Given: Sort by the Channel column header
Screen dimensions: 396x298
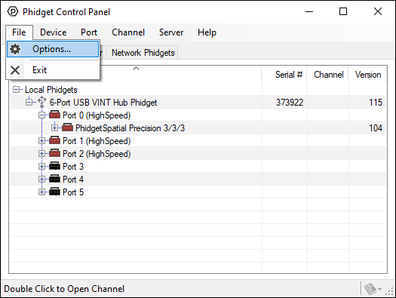Looking at the screenshot, I should tap(328, 75).
